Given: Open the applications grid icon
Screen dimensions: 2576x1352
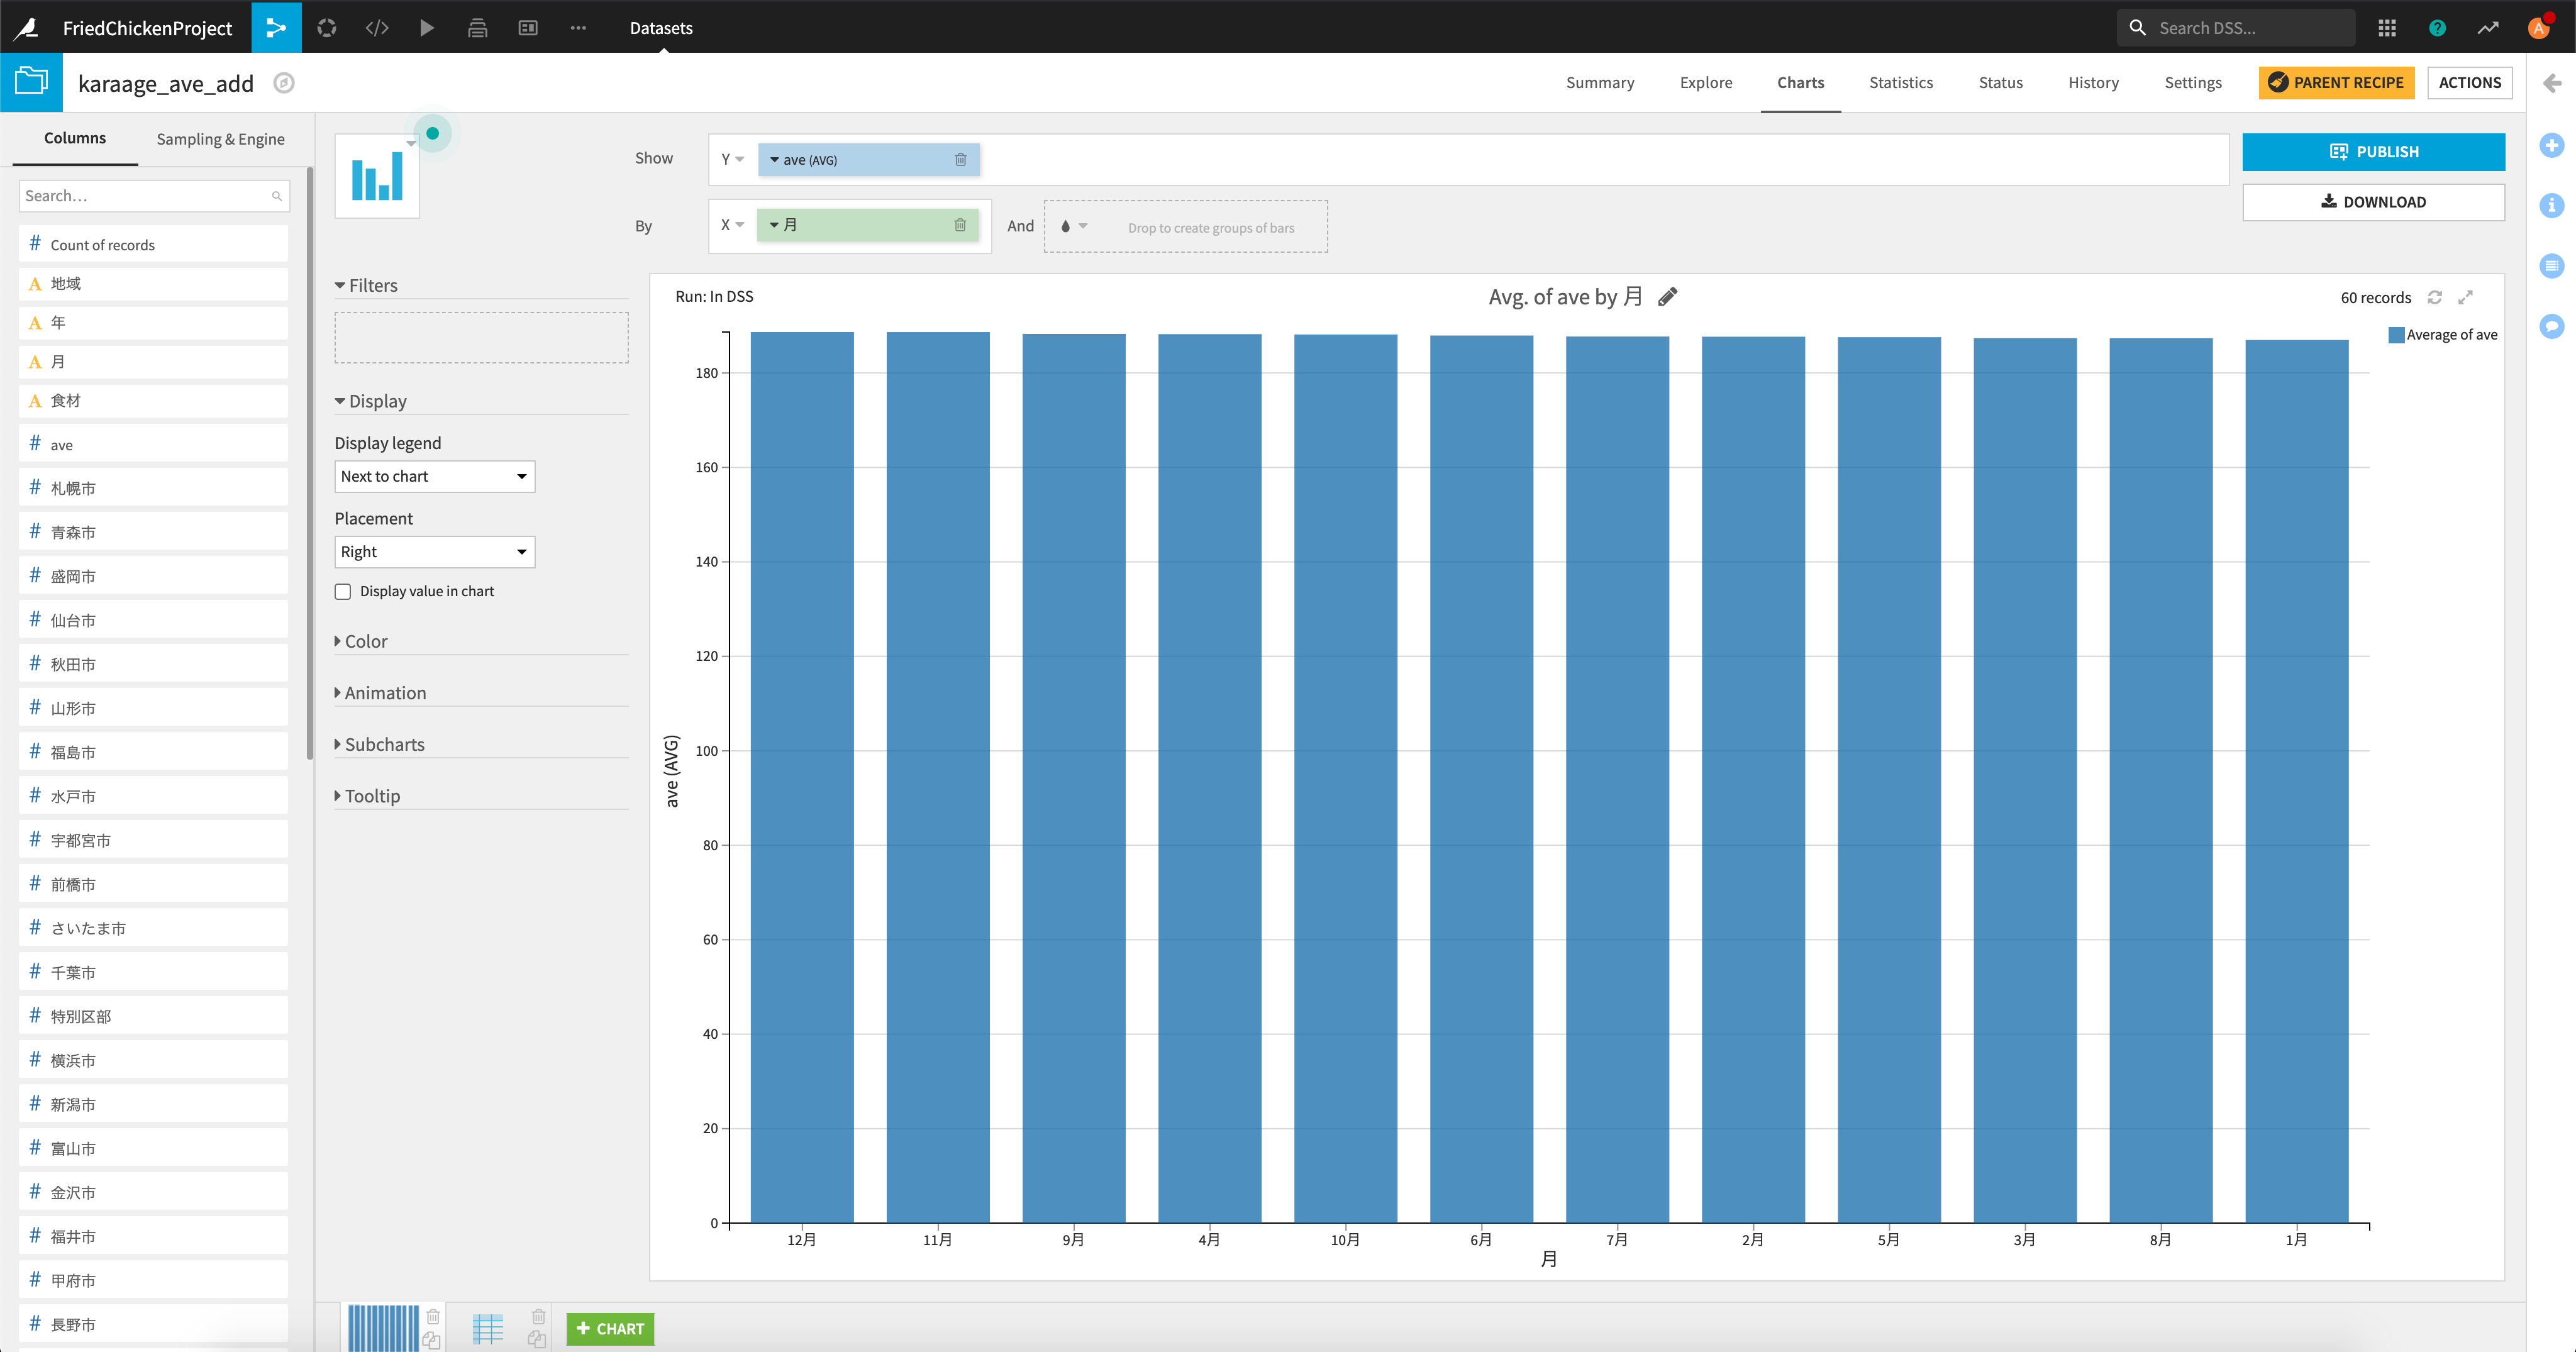Looking at the screenshot, I should click(2387, 27).
